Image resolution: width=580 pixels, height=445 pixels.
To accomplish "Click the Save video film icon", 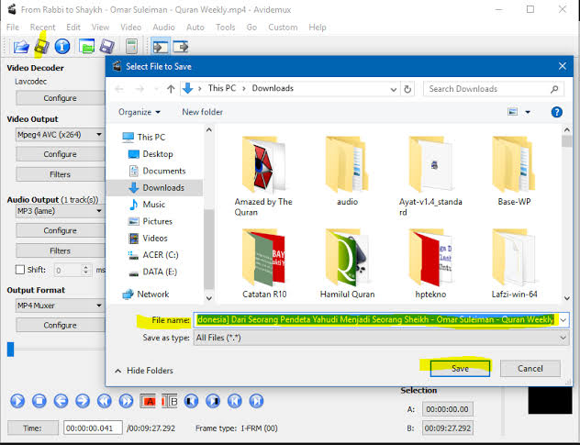I will (42, 46).
